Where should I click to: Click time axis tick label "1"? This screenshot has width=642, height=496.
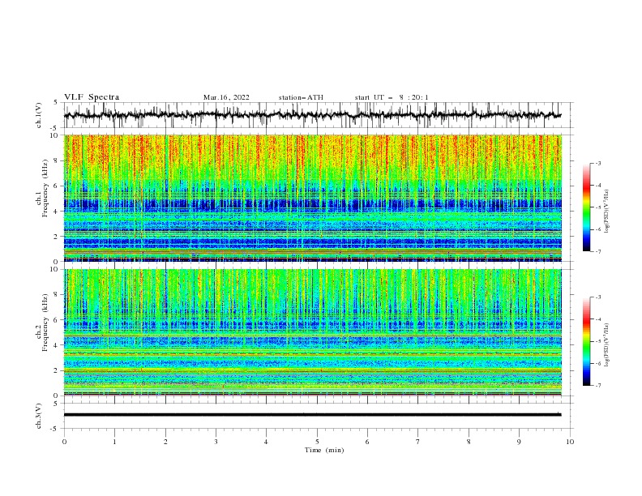coord(114,442)
